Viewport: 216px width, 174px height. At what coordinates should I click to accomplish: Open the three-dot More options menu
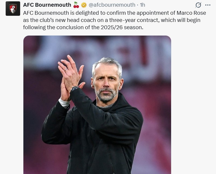[208, 5]
